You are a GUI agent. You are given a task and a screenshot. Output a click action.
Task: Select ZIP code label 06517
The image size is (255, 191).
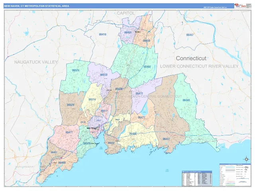[x=104, y=111]
